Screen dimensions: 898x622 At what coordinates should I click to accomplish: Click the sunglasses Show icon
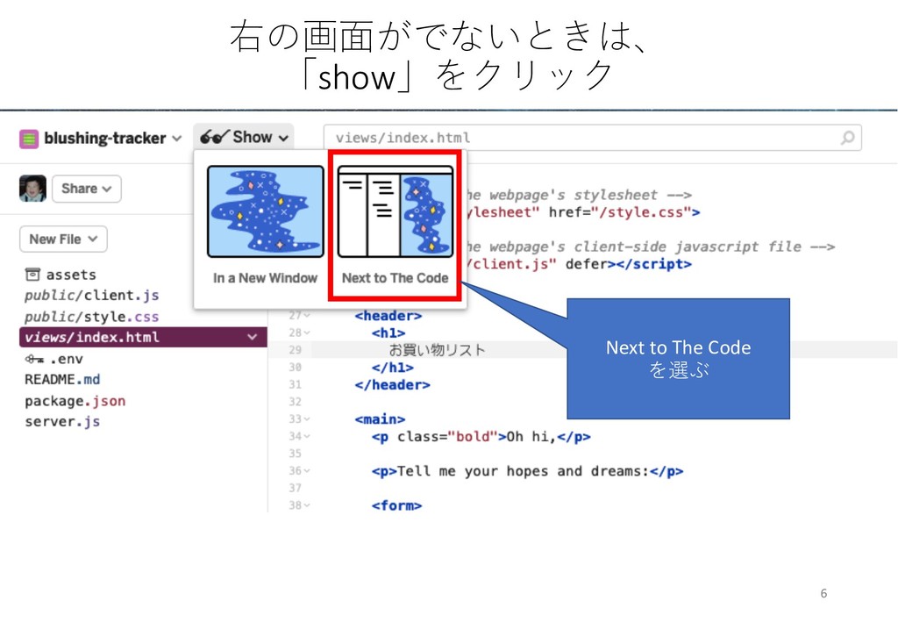(x=214, y=138)
